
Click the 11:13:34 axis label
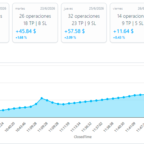(76, 127)
